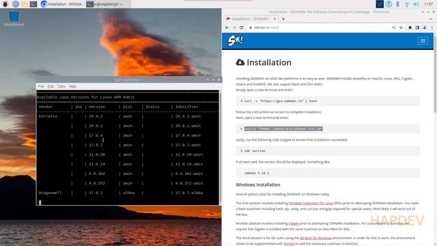Viewport: 437px width, 246px height.
Task: Expand the SDKMAN hamburger navigation menu
Action: (423, 41)
